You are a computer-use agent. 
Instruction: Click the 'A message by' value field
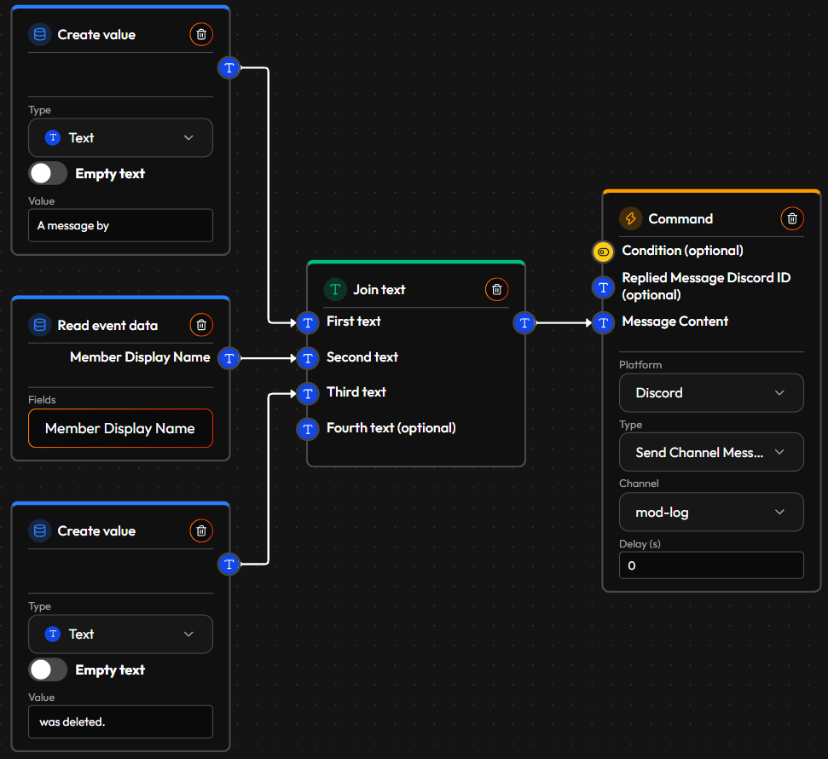pyautogui.click(x=120, y=225)
